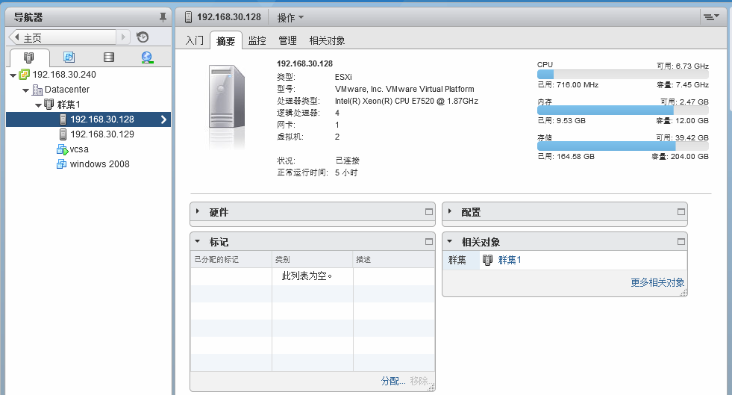Image resolution: width=732 pixels, height=395 pixels.
Task: Maximize the 配置 panel
Action: pyautogui.click(x=681, y=212)
